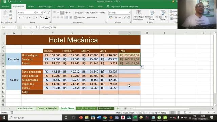The width and height of the screenshot is (217, 122).
Task: Open the Calibri font name dropdown
Action: 34,13
